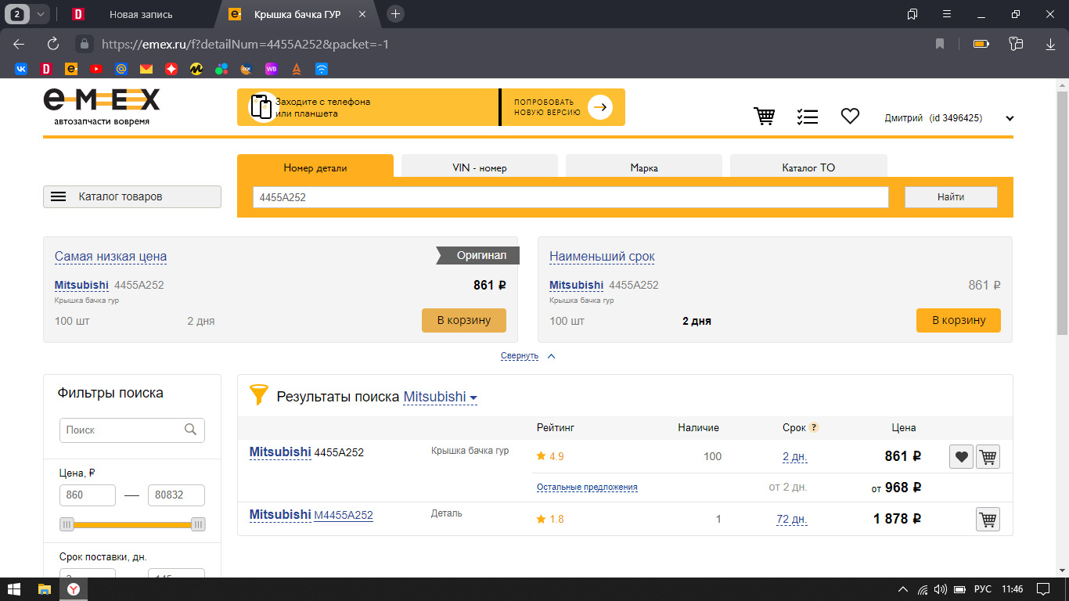The image size is (1069, 601).
Task: Click the Emex logo
Action: pos(102,106)
